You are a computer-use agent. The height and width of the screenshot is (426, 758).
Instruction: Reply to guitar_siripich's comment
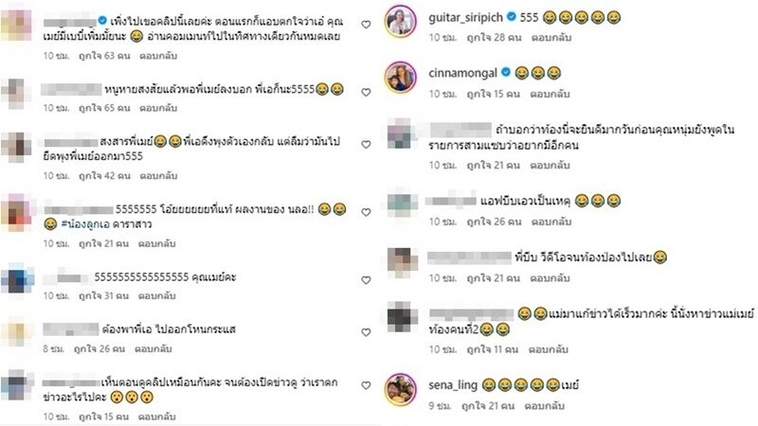pyautogui.click(x=551, y=37)
